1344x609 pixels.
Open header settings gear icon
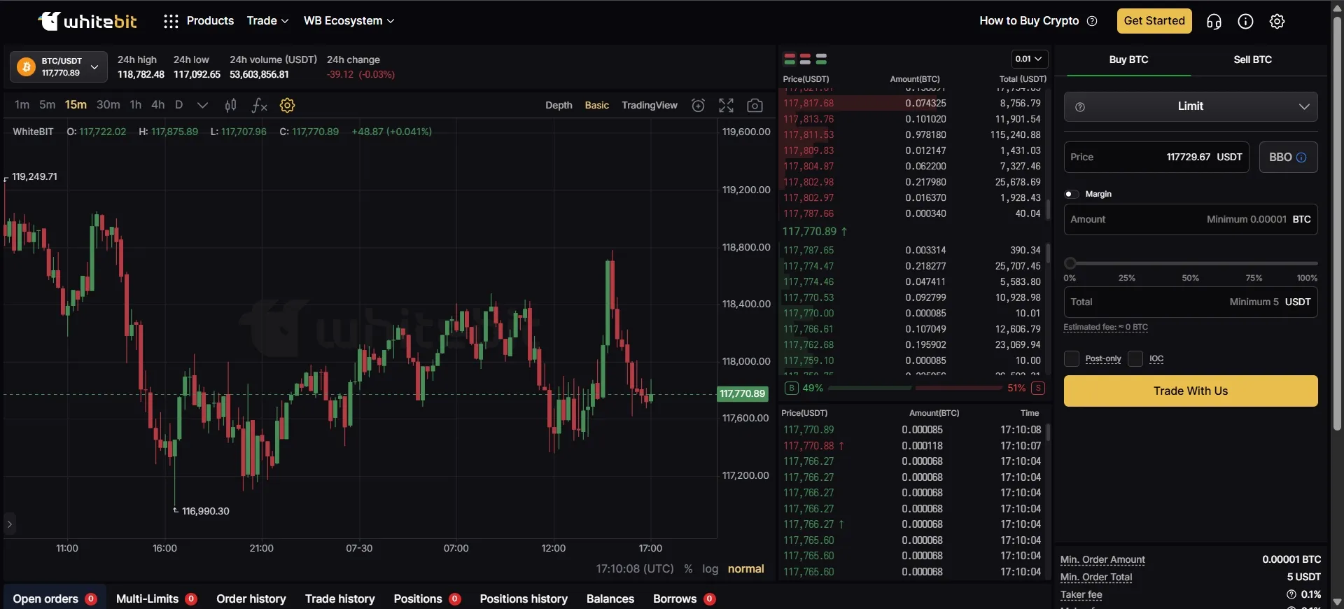[1277, 22]
